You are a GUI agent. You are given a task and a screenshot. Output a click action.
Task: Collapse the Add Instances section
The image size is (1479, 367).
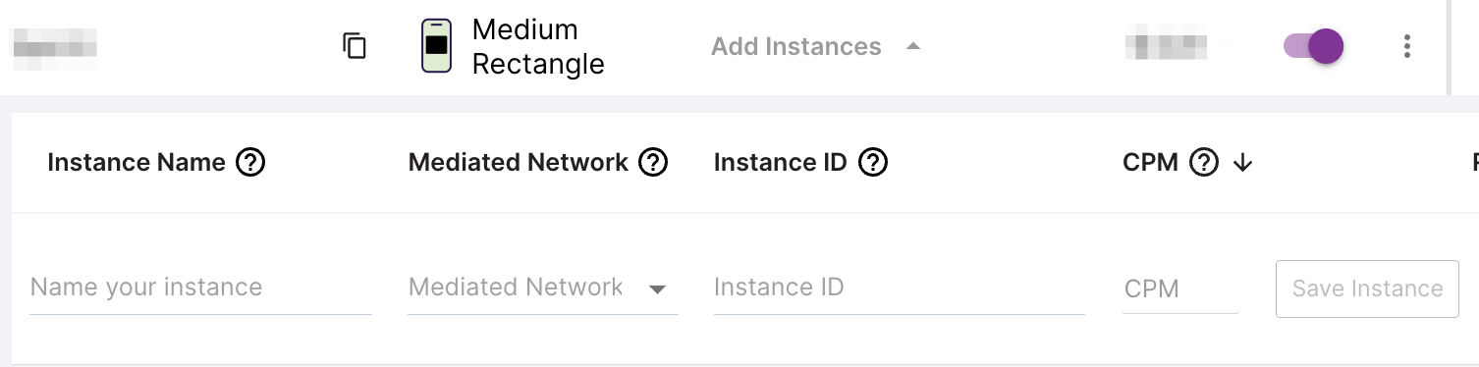click(816, 46)
